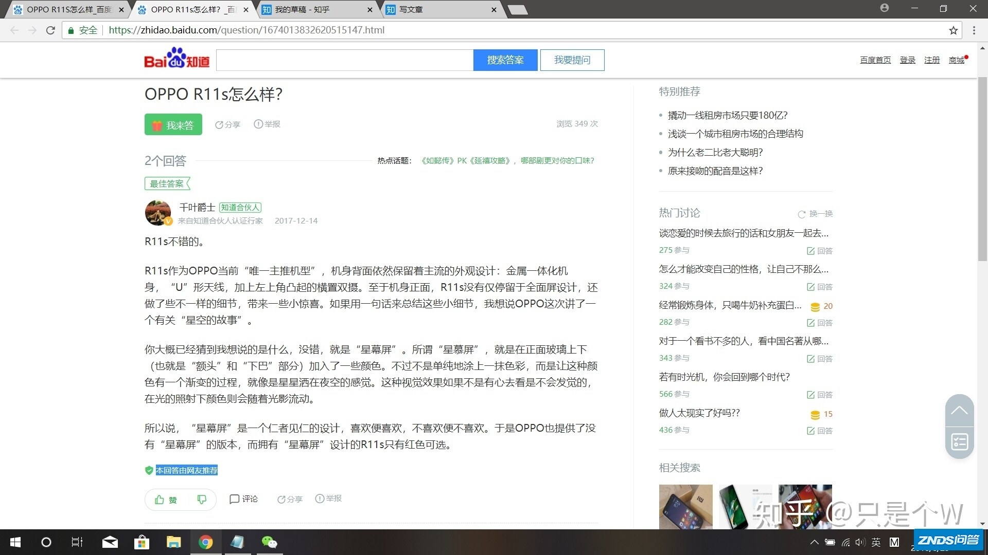Answer the 436 参与 discussion via 回答
Image resolution: width=988 pixels, height=555 pixels.
pos(820,431)
